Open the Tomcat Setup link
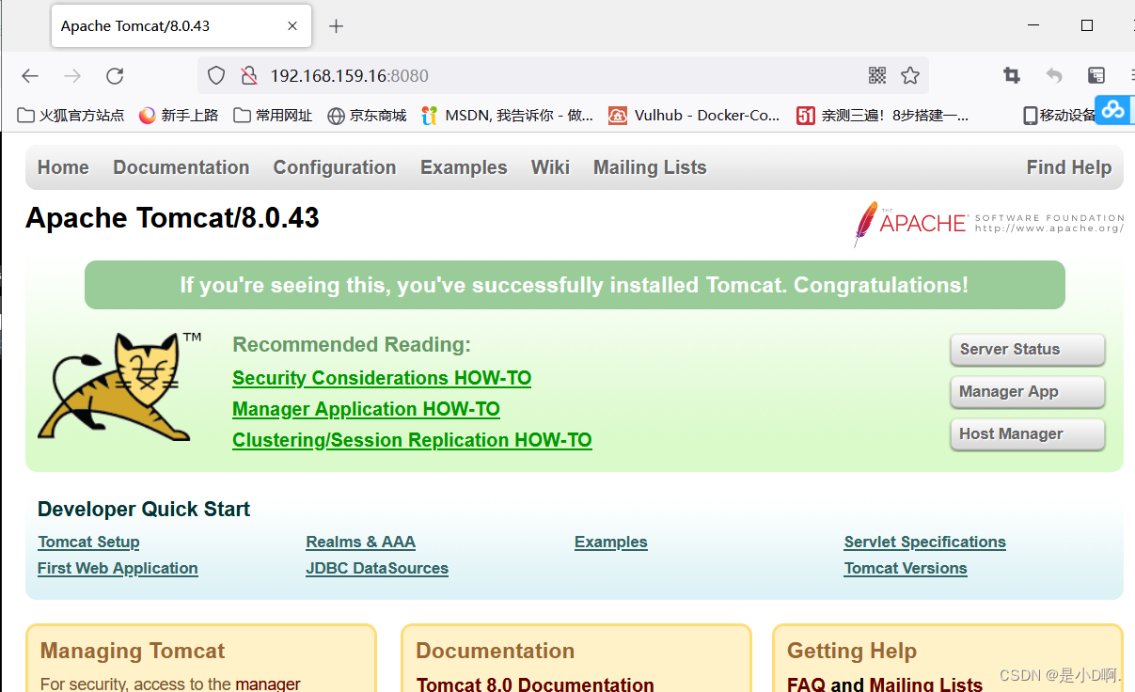Screen dimensions: 1135x692 point(88,542)
